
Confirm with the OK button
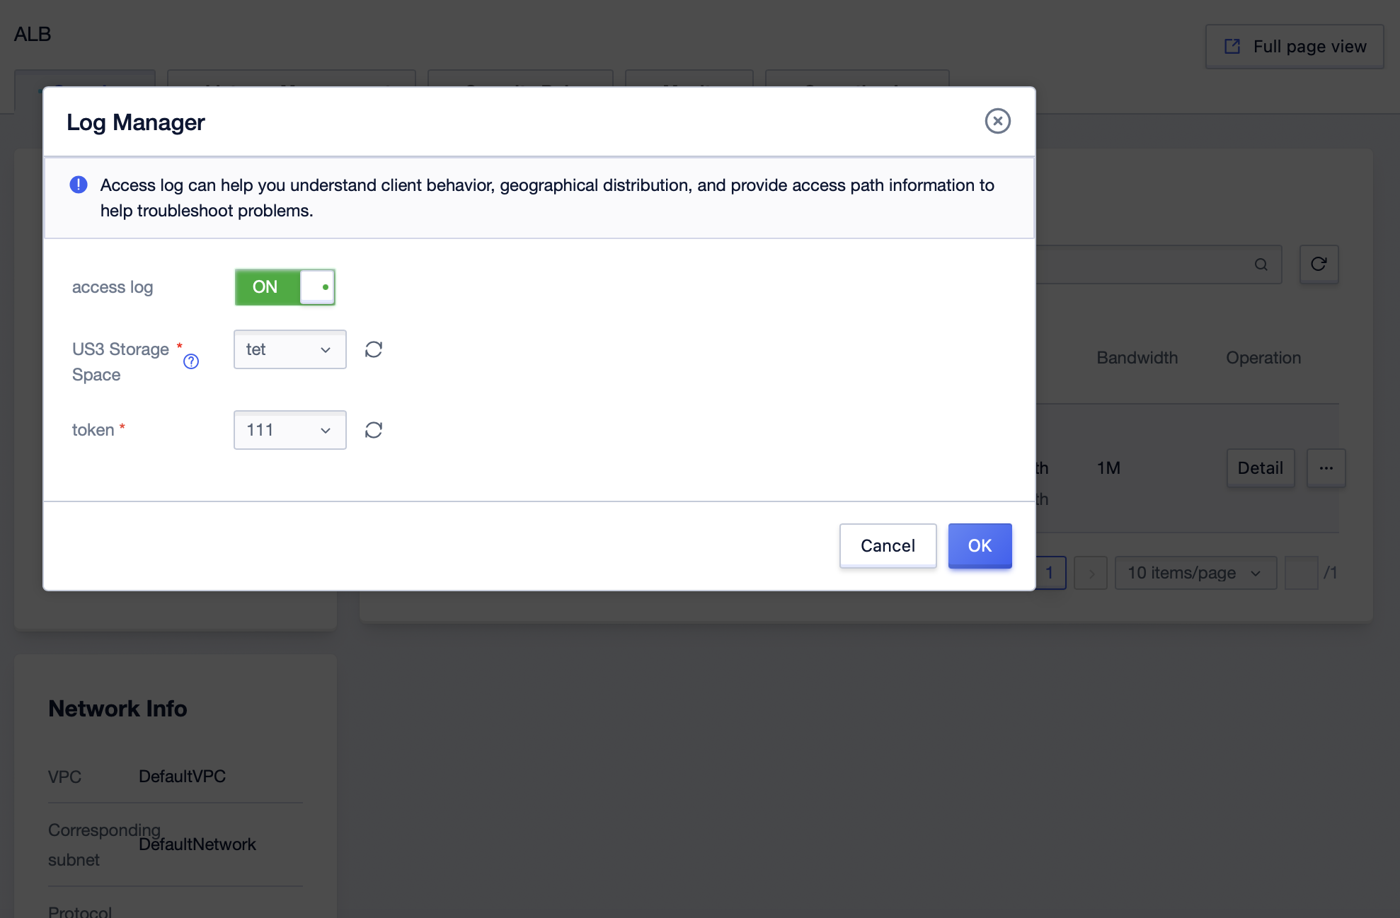point(980,545)
